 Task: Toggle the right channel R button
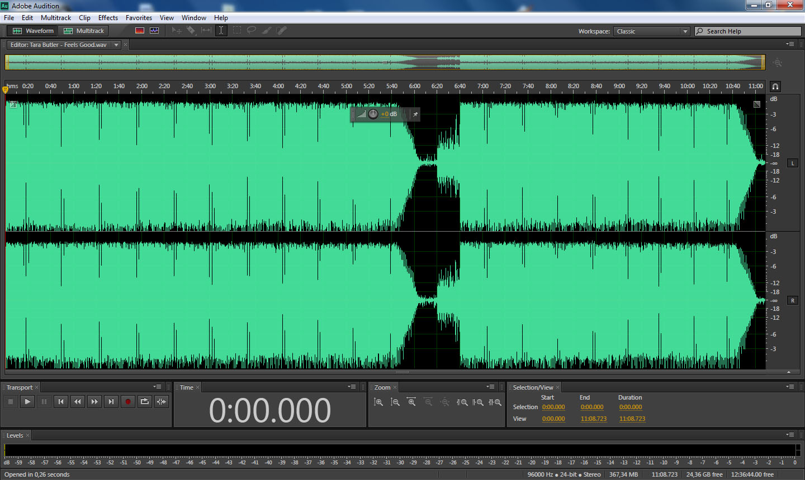point(792,300)
